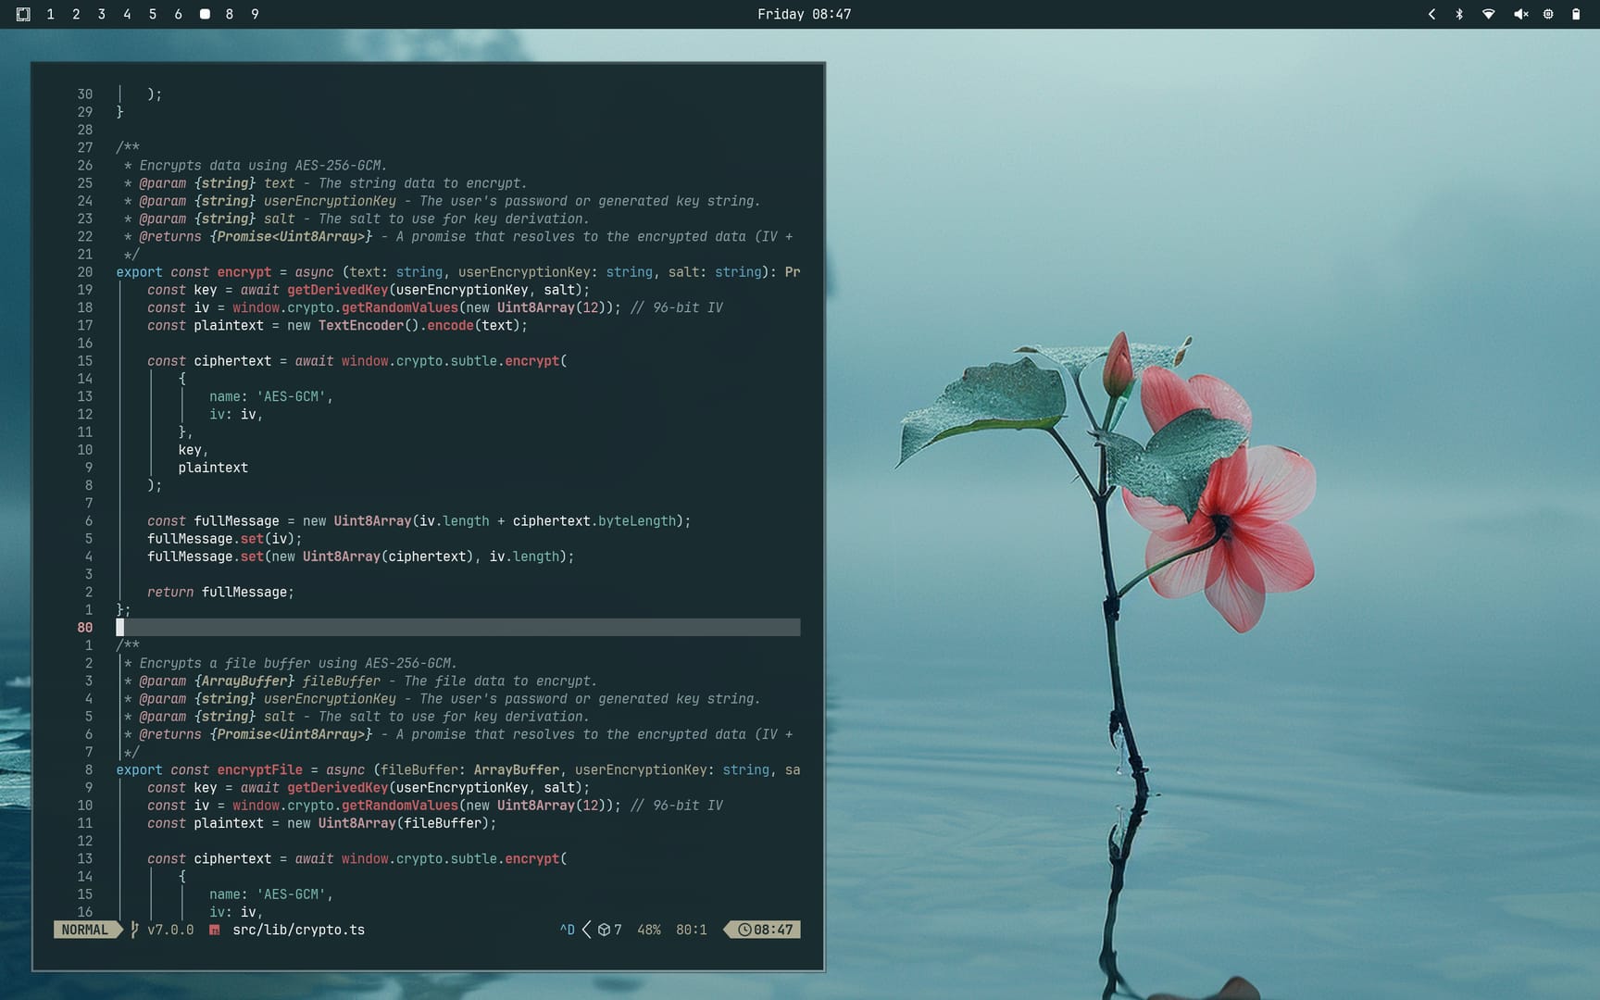Click the NORMAL mode indicator

point(85,930)
